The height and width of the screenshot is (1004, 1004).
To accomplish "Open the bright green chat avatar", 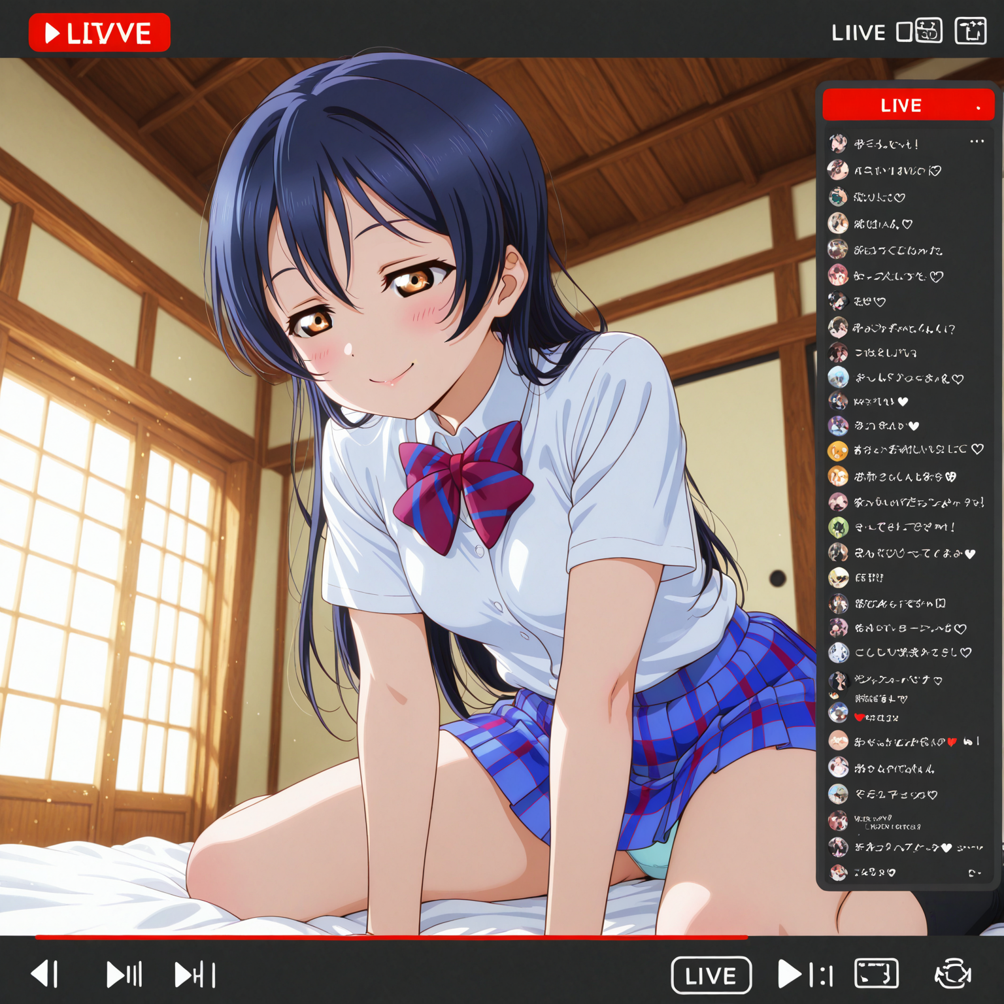I will (838, 527).
